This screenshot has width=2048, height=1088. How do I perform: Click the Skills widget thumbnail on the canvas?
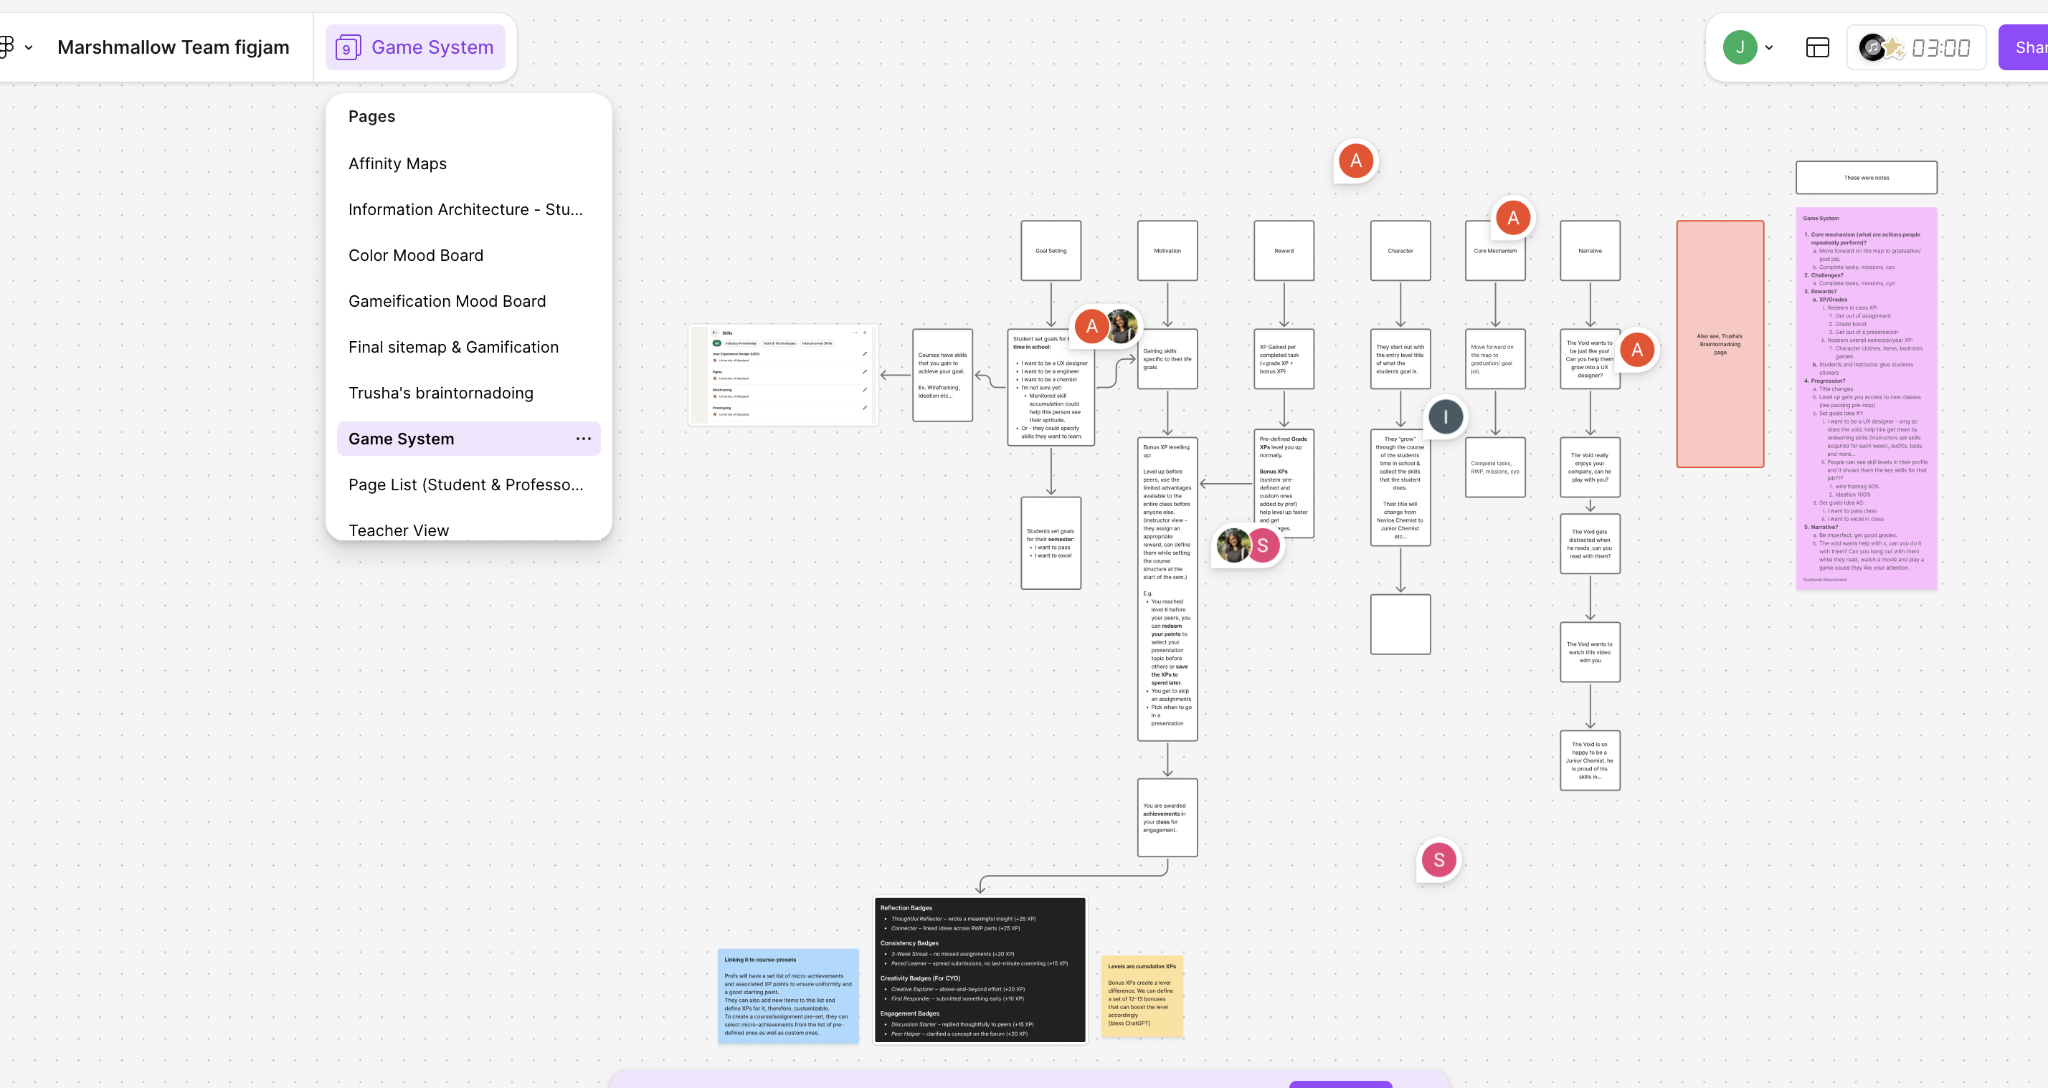pyautogui.click(x=782, y=373)
